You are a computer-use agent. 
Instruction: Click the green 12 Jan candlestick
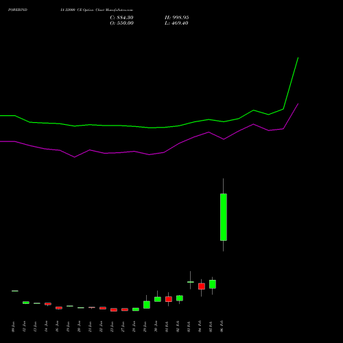(26, 303)
